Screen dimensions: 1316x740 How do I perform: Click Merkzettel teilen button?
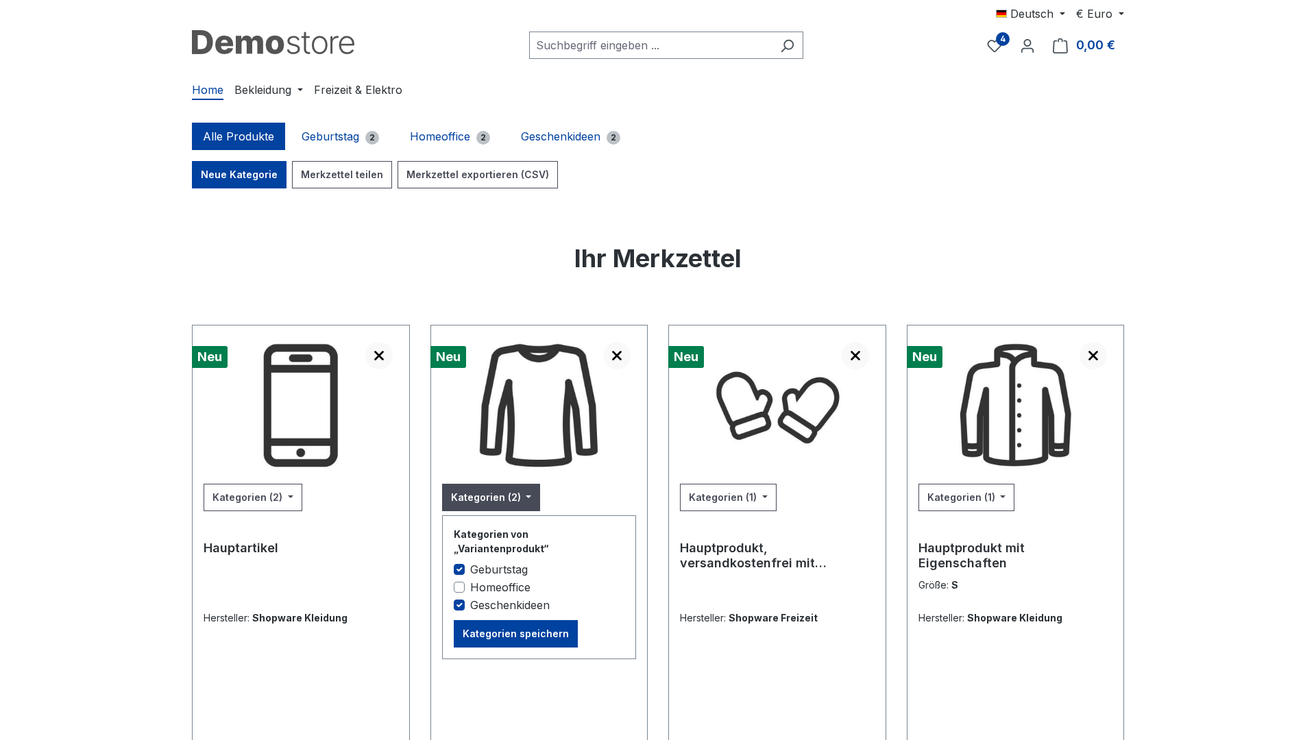point(342,175)
